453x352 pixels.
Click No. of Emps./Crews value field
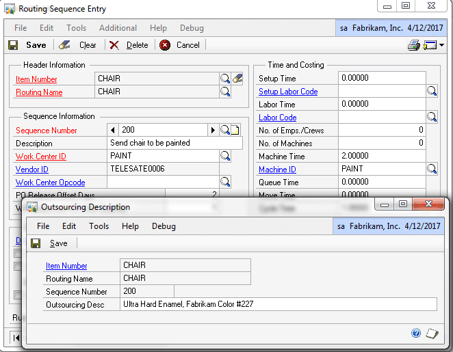(382, 130)
